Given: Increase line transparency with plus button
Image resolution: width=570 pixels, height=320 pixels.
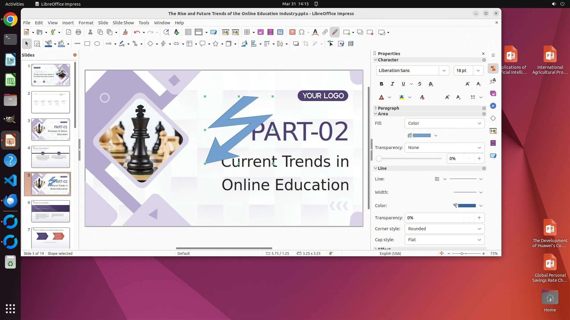Looking at the screenshot, I should pyautogui.click(x=479, y=218).
